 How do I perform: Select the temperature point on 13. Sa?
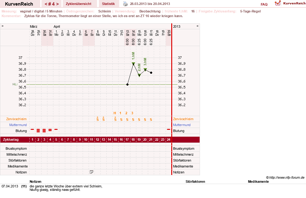tap(128, 84)
